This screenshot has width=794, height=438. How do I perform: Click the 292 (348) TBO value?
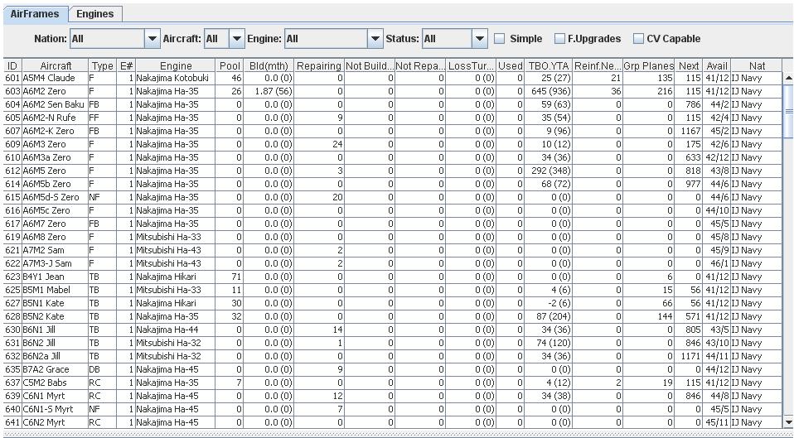pos(549,171)
